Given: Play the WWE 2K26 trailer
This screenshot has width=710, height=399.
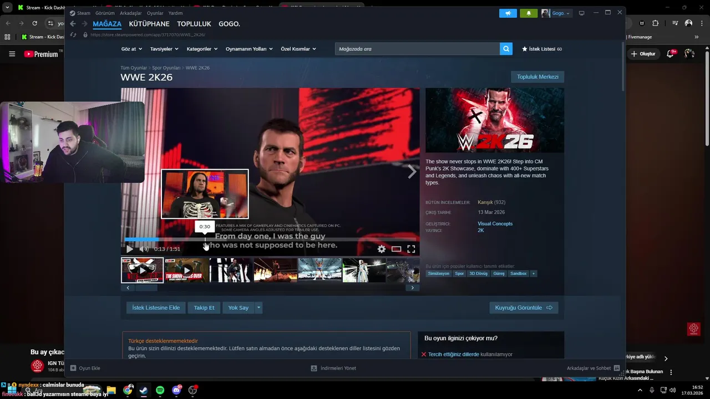Looking at the screenshot, I should (x=130, y=249).
